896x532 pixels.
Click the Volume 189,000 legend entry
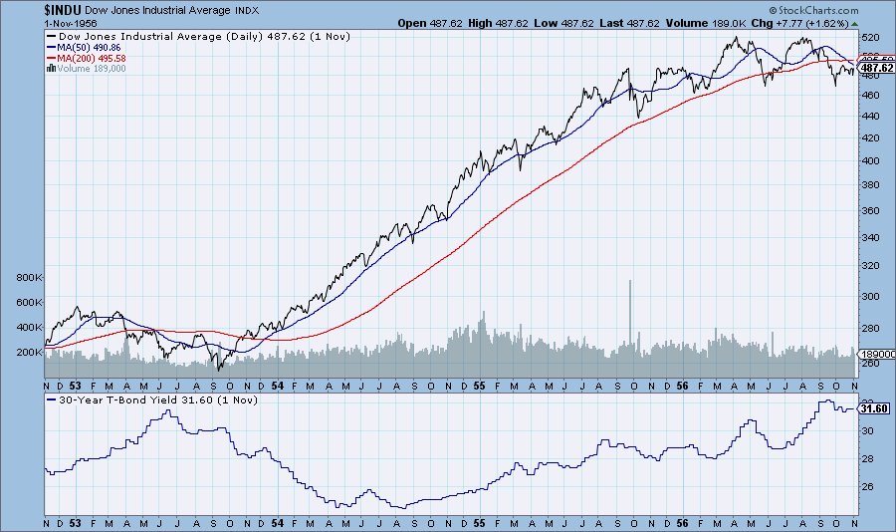coord(92,68)
